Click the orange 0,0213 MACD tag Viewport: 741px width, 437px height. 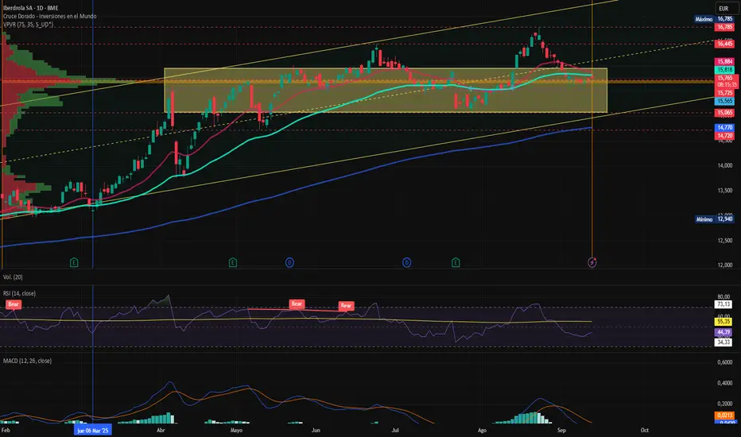724,416
